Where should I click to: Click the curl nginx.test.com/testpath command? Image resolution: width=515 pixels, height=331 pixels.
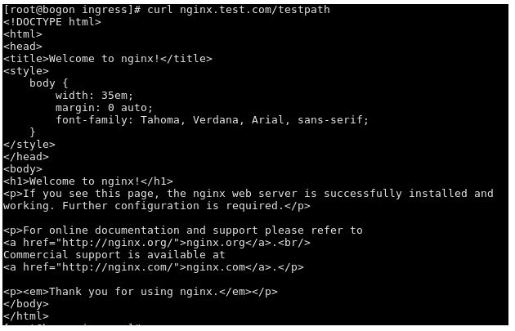tap(239, 10)
